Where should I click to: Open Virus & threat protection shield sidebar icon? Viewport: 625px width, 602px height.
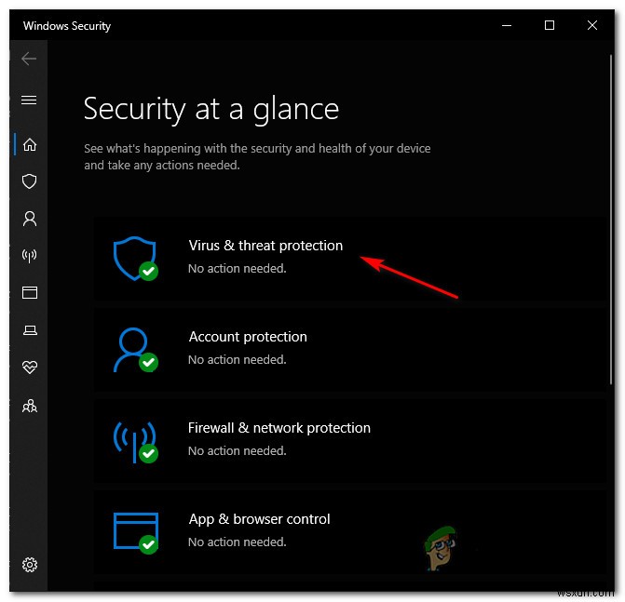pyautogui.click(x=30, y=181)
